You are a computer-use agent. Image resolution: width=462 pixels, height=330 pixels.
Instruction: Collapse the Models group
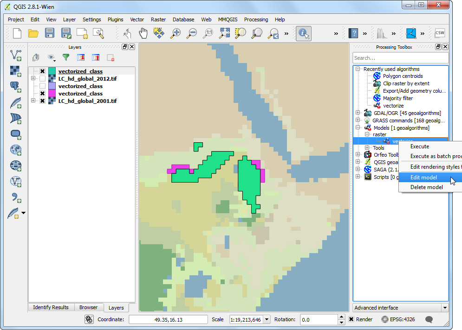pyautogui.click(x=358, y=127)
